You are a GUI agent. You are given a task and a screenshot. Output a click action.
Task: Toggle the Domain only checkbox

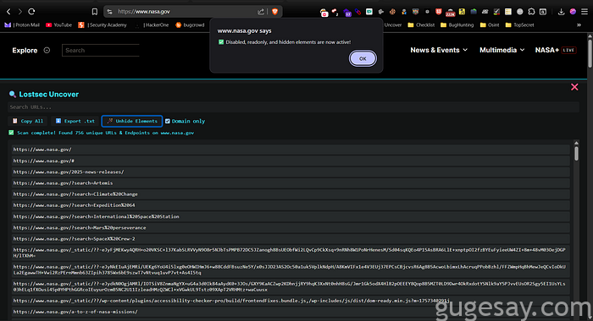168,121
